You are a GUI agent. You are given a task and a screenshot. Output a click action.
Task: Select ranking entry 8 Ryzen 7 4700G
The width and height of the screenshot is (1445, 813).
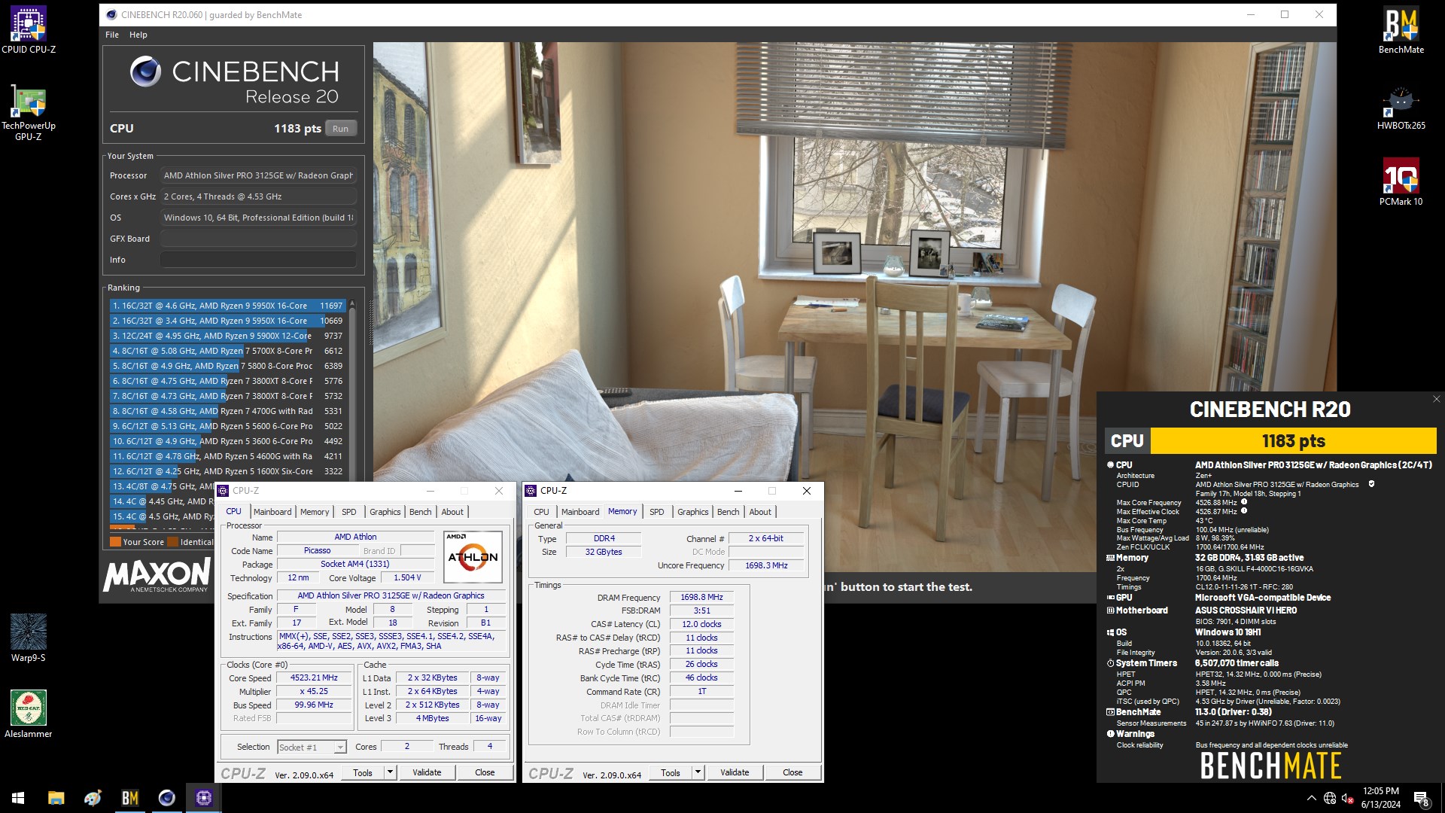(x=227, y=411)
